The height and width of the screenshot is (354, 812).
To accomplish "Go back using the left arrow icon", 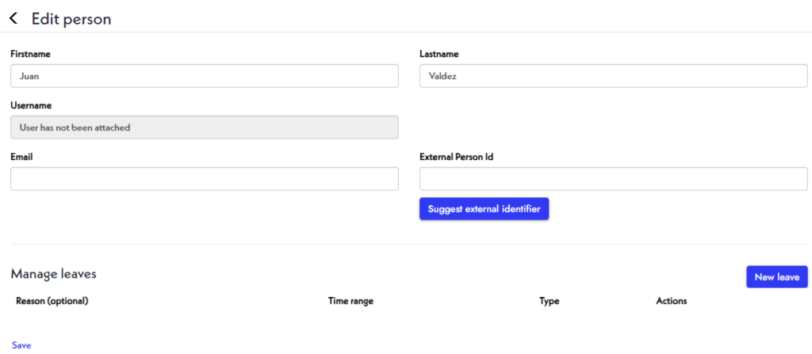I will pos(13,19).
